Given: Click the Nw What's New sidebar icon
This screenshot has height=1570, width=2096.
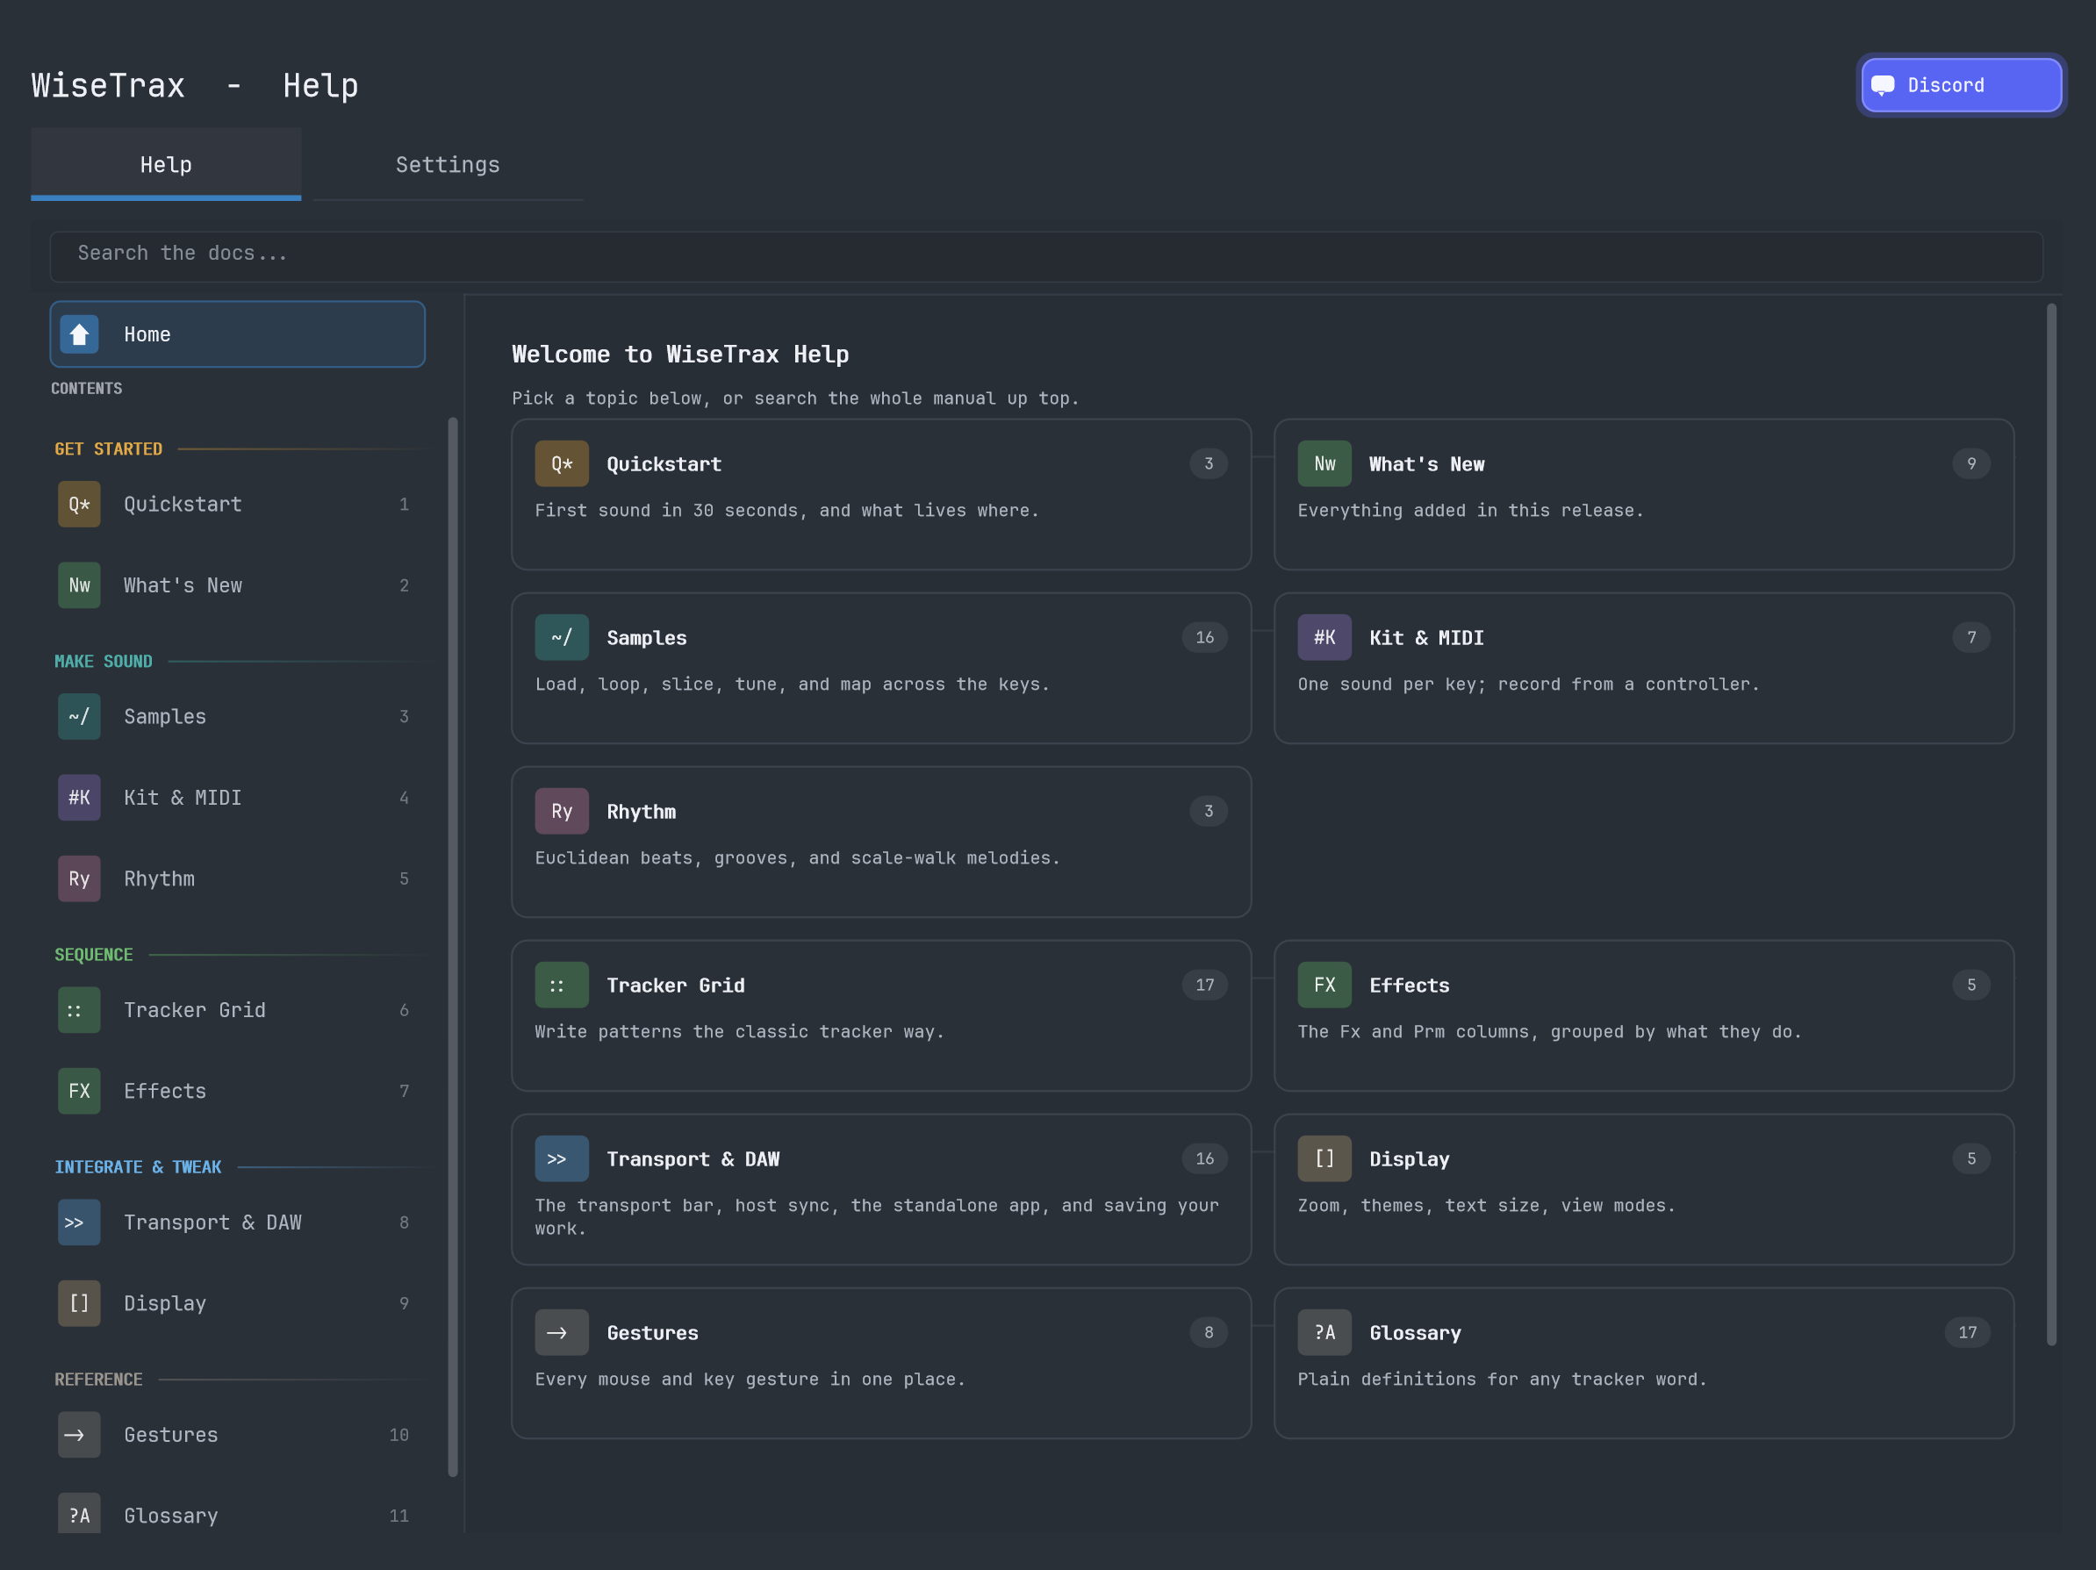Looking at the screenshot, I should tap(80, 585).
